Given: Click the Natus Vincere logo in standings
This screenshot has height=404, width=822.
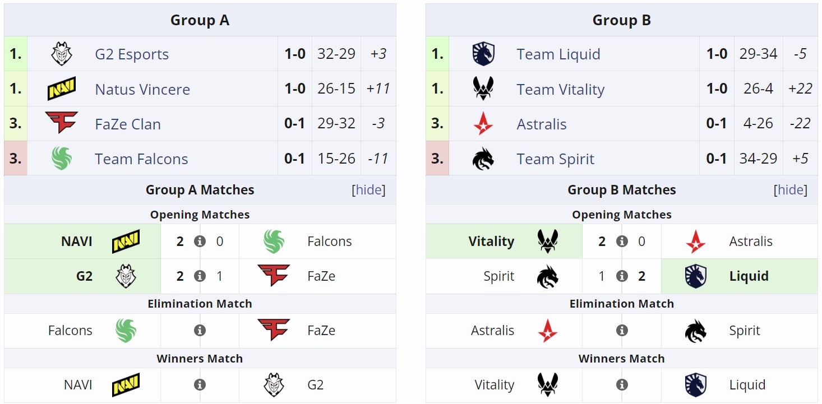Looking at the screenshot, I should coord(61,89).
